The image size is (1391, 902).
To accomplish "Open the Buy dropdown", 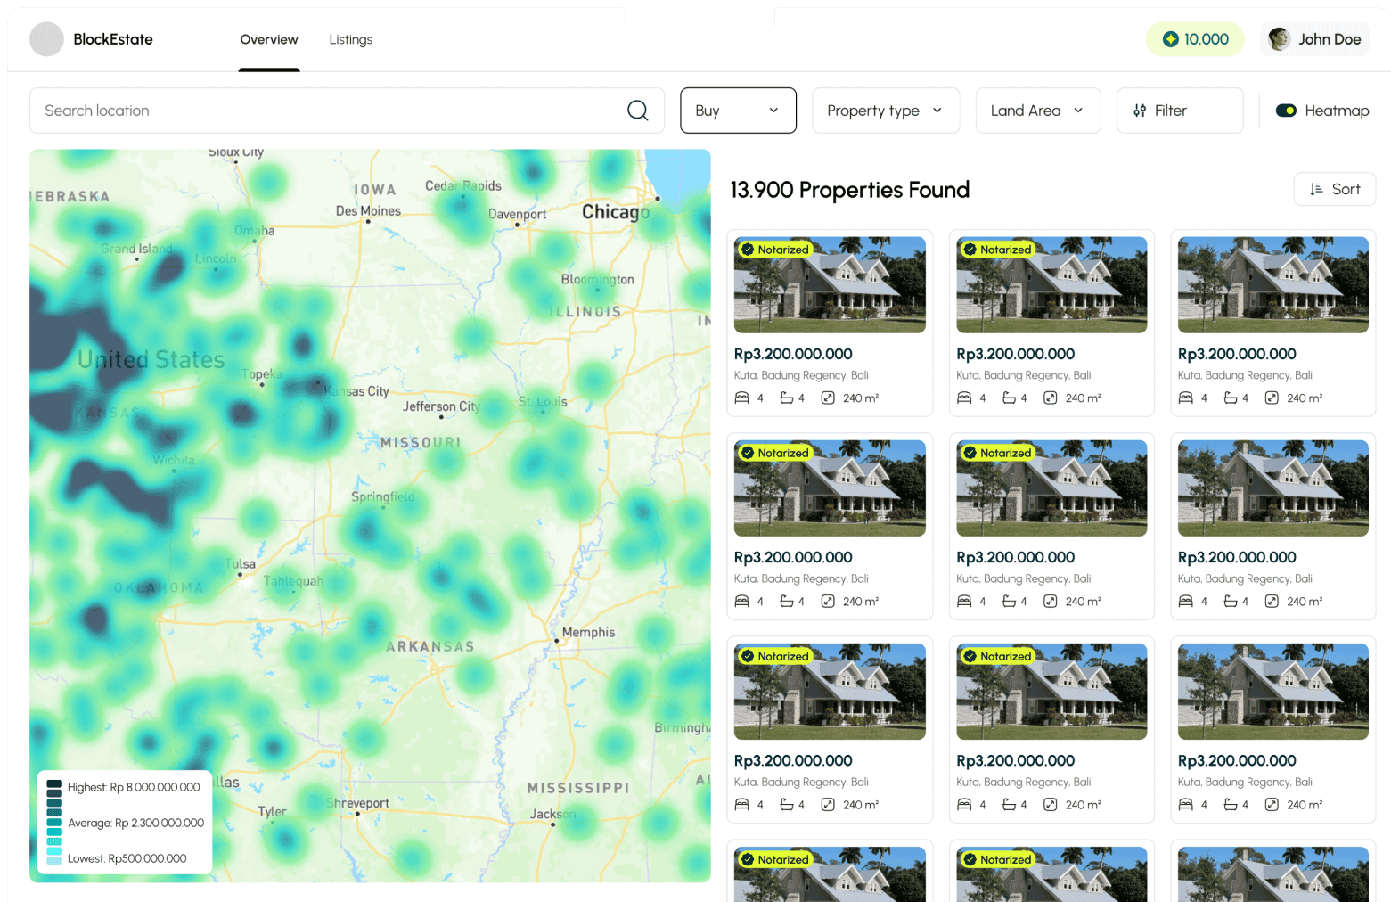I will (738, 111).
